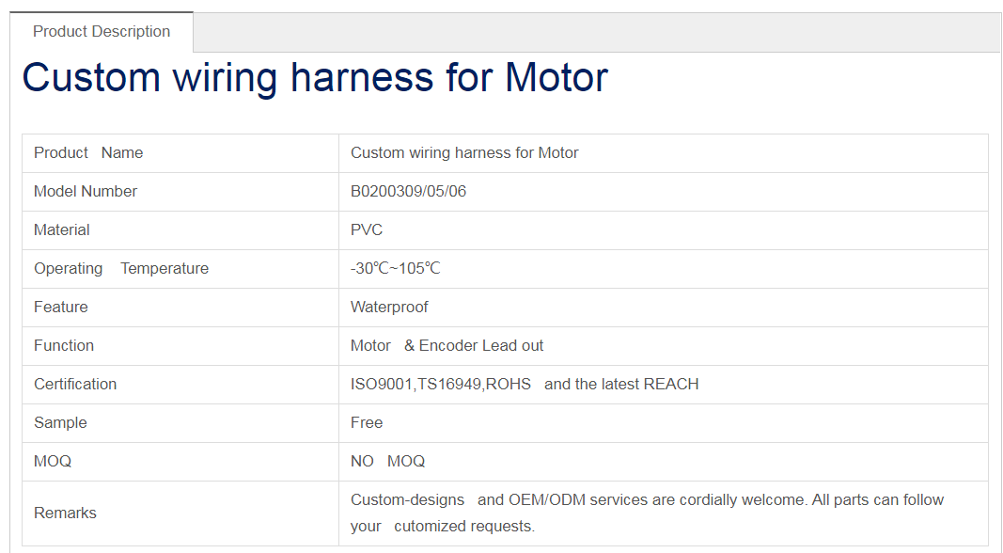Open the Product Description tab
This screenshot has height=553, width=1003.
pos(102,32)
